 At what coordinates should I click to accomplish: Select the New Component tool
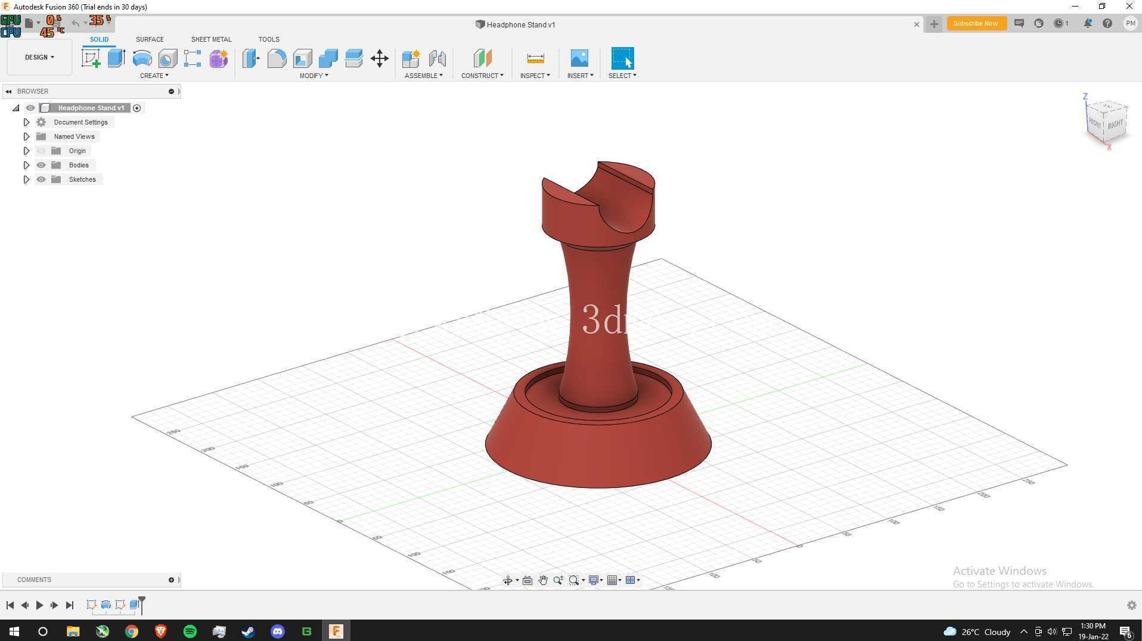[x=411, y=58]
